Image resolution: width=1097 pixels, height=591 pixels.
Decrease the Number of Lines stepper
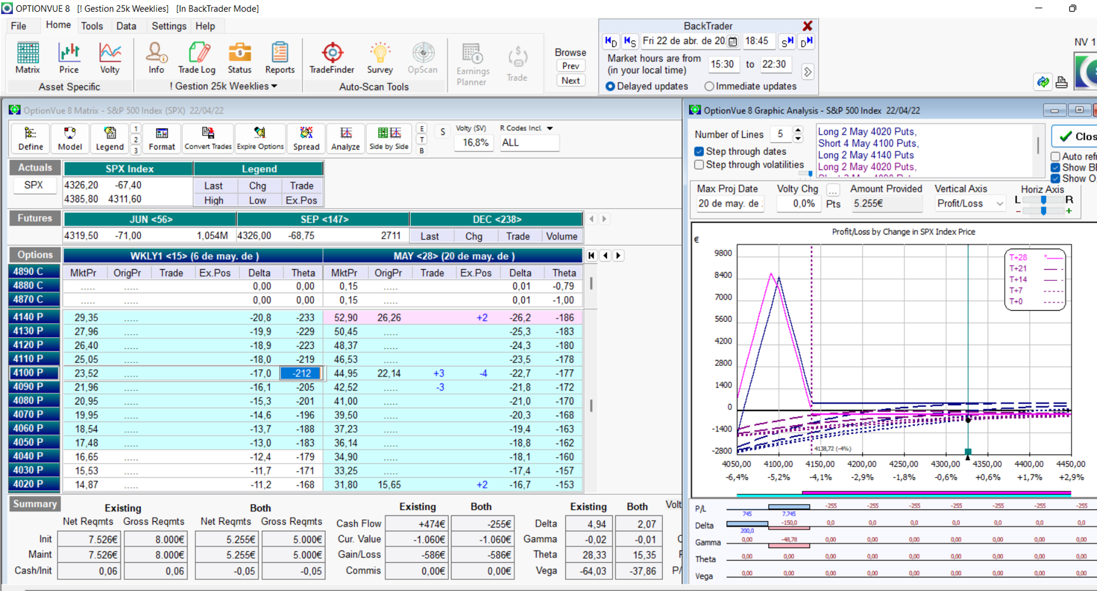click(798, 138)
